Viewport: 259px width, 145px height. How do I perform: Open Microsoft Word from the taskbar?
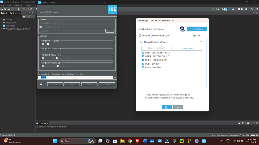[x=145, y=141]
